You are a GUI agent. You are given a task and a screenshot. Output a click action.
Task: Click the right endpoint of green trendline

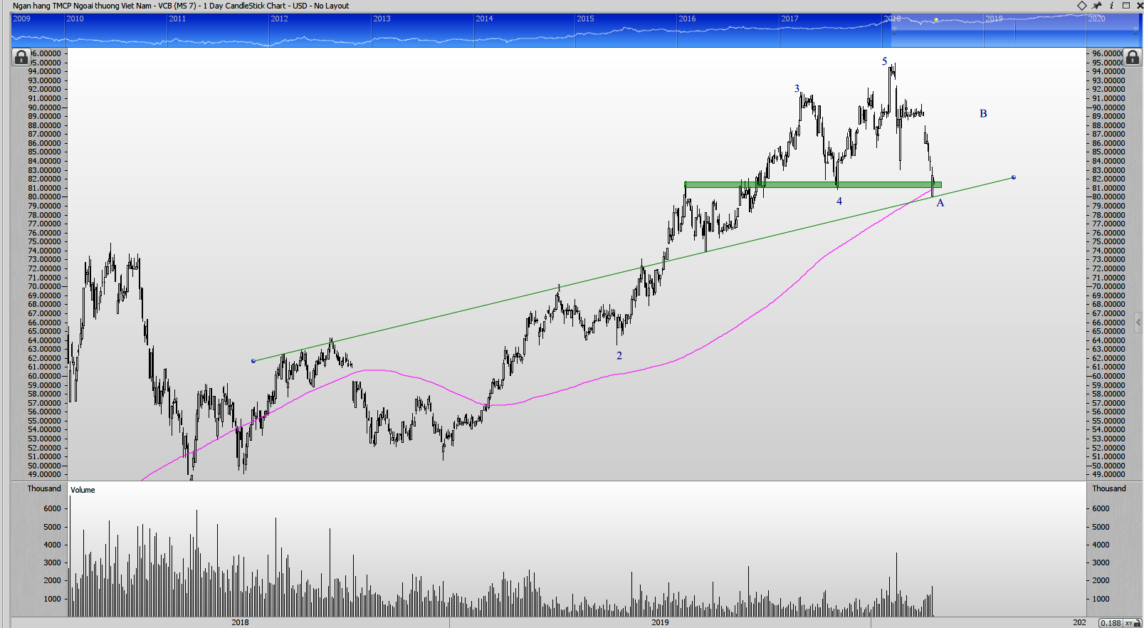(1013, 177)
